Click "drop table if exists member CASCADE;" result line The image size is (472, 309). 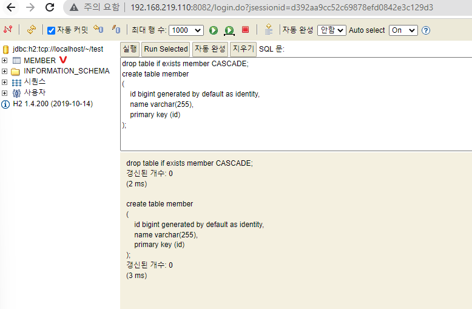tap(190, 163)
